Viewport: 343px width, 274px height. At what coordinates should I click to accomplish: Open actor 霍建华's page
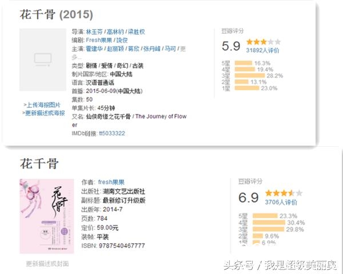(x=95, y=49)
